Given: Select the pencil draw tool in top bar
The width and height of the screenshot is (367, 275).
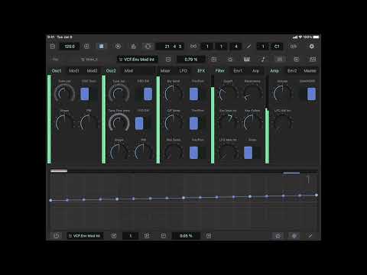Looking at the screenshot, I should [x=248, y=47].
